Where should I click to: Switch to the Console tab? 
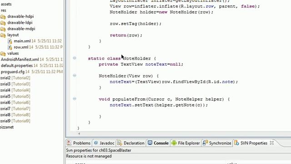158,143
